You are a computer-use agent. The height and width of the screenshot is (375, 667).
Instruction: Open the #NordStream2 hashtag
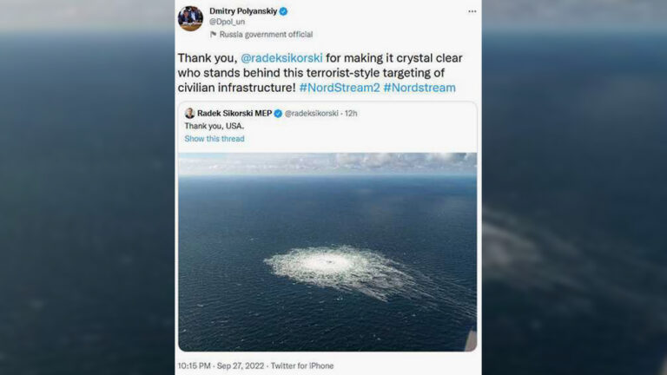point(340,88)
